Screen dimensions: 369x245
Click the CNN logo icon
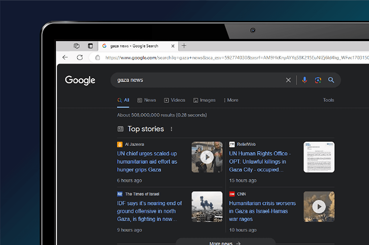coord(232,194)
